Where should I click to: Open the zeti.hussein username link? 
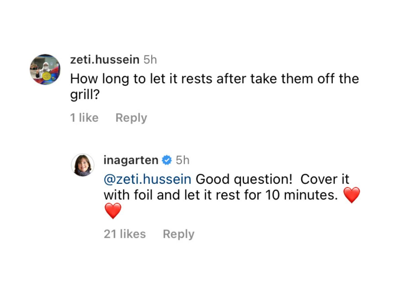coord(104,60)
